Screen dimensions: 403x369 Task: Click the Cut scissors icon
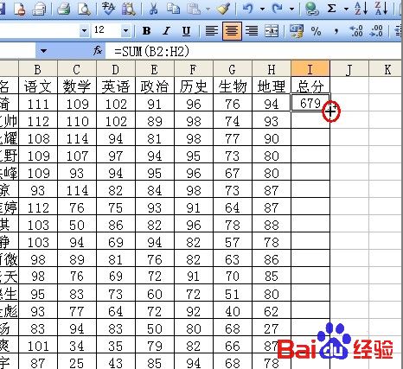(153, 9)
